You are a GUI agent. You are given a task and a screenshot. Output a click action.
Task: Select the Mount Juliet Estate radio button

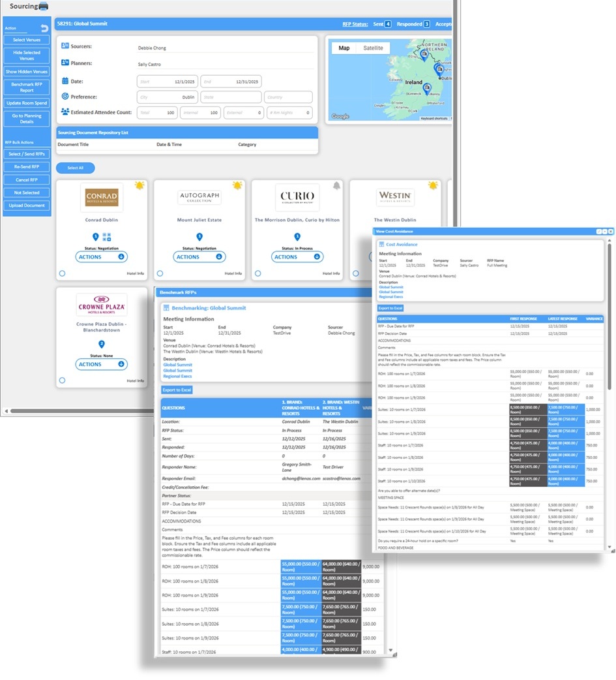(x=160, y=273)
